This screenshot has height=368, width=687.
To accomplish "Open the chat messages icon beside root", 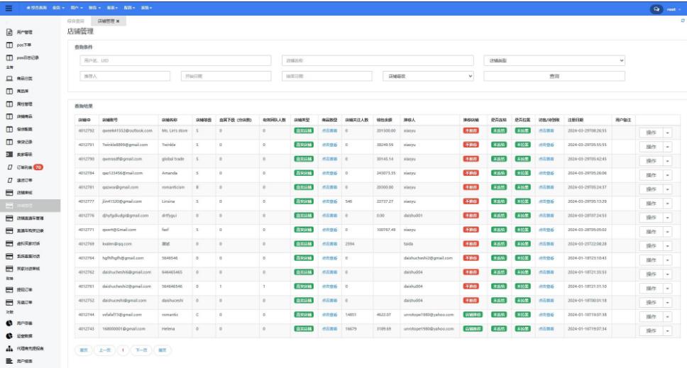I will [656, 9].
